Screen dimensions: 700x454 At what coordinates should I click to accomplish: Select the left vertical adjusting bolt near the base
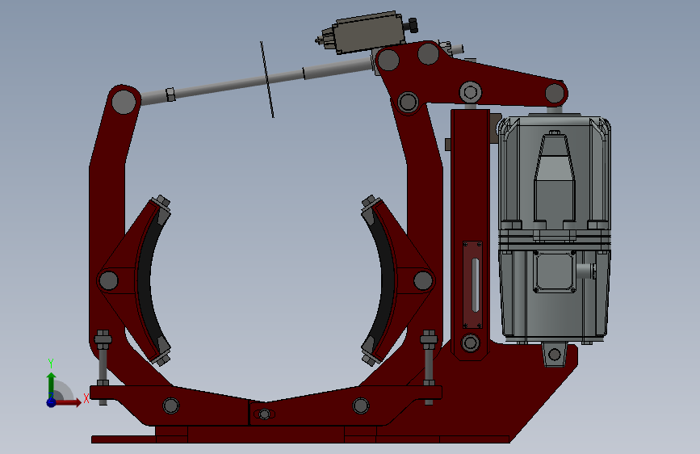(103, 368)
